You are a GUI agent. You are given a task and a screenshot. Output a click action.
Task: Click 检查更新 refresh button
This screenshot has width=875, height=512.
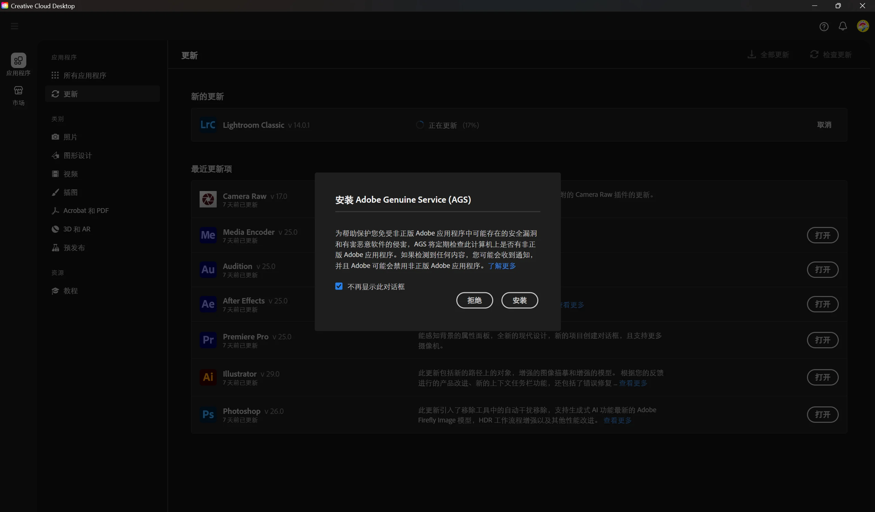tap(831, 54)
